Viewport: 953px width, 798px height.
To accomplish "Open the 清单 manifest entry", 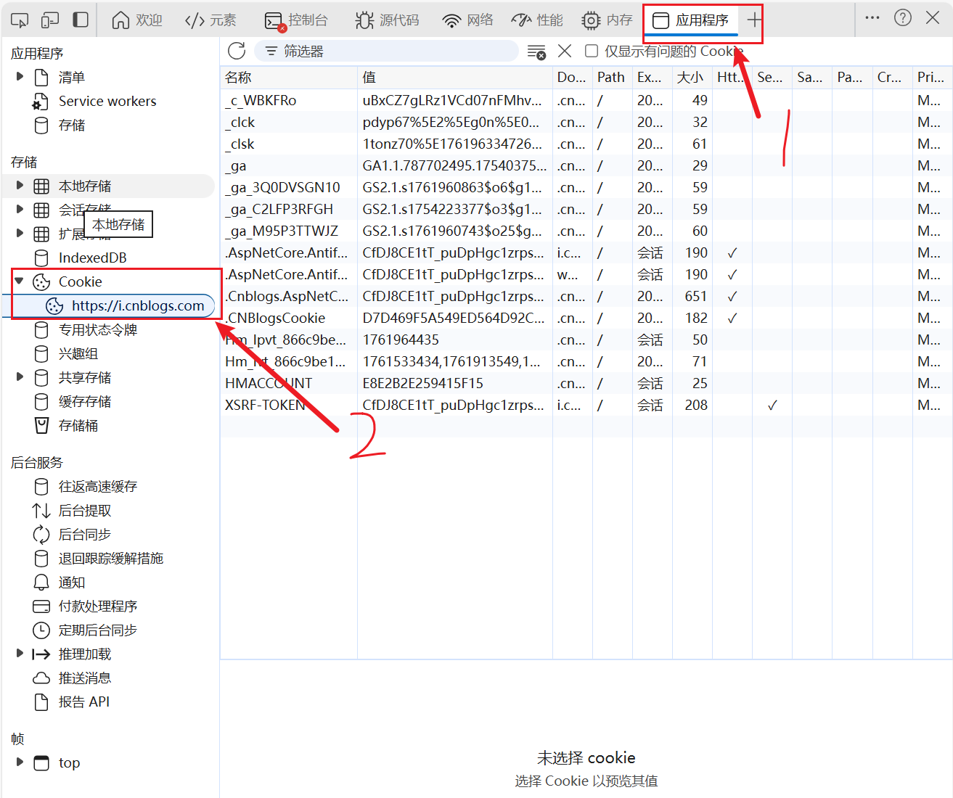I will click(71, 78).
